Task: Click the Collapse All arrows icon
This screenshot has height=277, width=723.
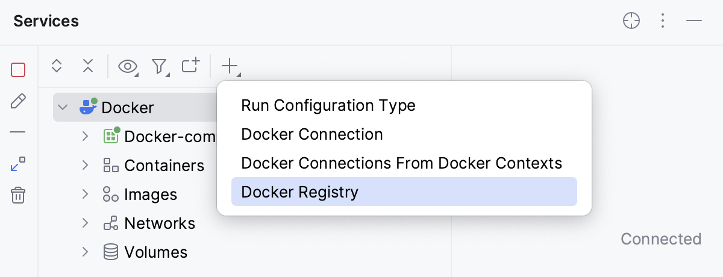Action: tap(88, 66)
